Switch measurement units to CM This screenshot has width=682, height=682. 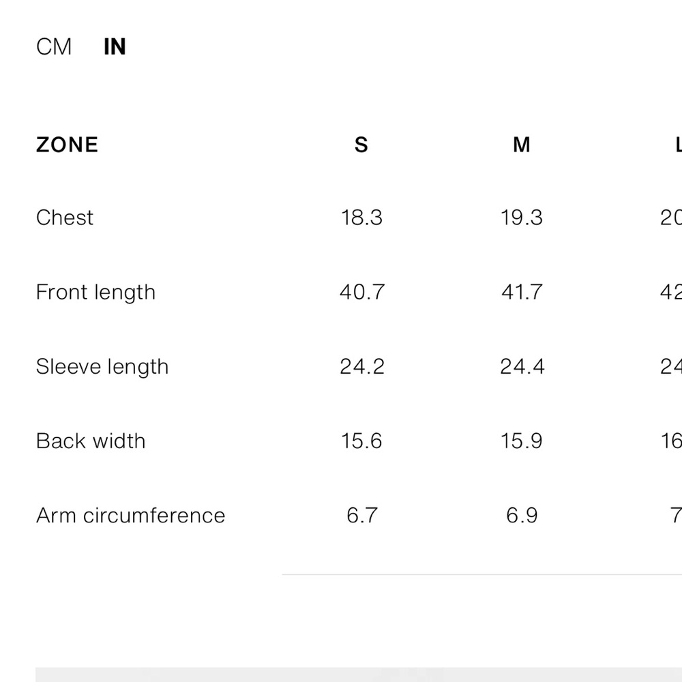coord(54,47)
